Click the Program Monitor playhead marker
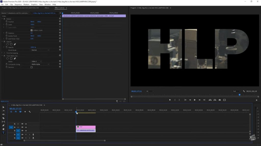Viewport: 261px width, 146px height. pyautogui.click(x=239, y=95)
